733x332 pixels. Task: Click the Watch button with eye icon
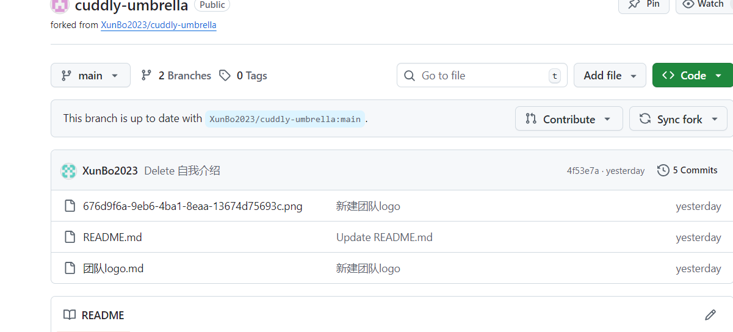704,5
